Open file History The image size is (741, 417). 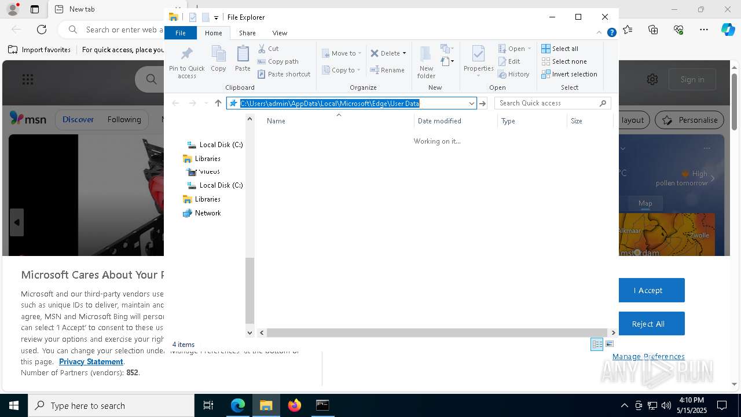point(514,74)
